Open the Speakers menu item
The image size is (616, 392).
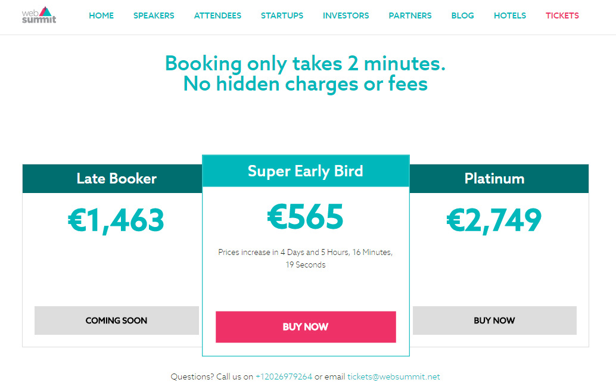(x=154, y=15)
